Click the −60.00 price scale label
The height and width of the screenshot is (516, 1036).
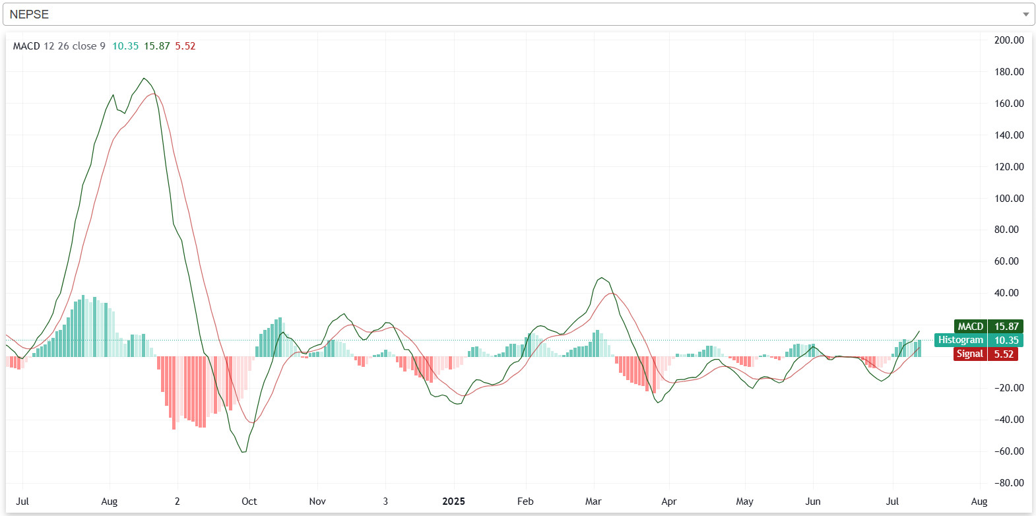[1009, 451]
